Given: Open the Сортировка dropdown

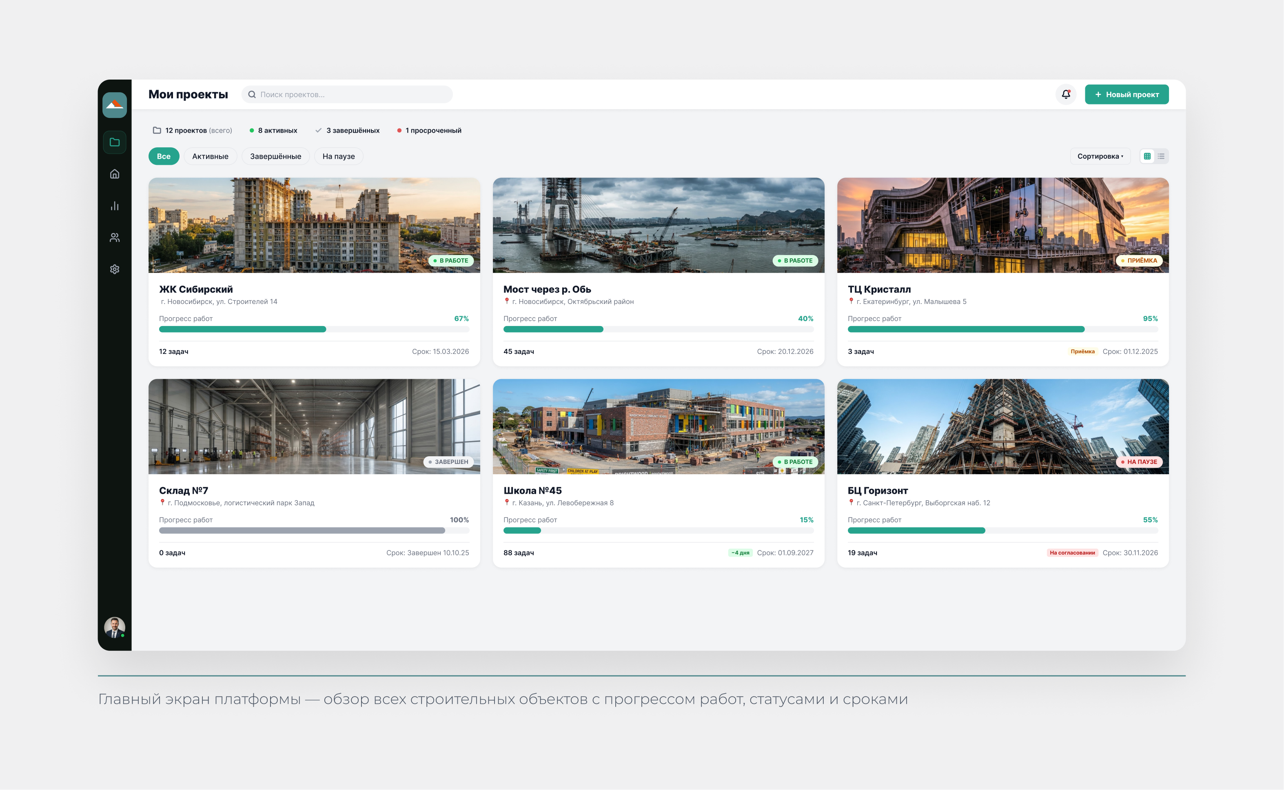Looking at the screenshot, I should pos(1100,156).
